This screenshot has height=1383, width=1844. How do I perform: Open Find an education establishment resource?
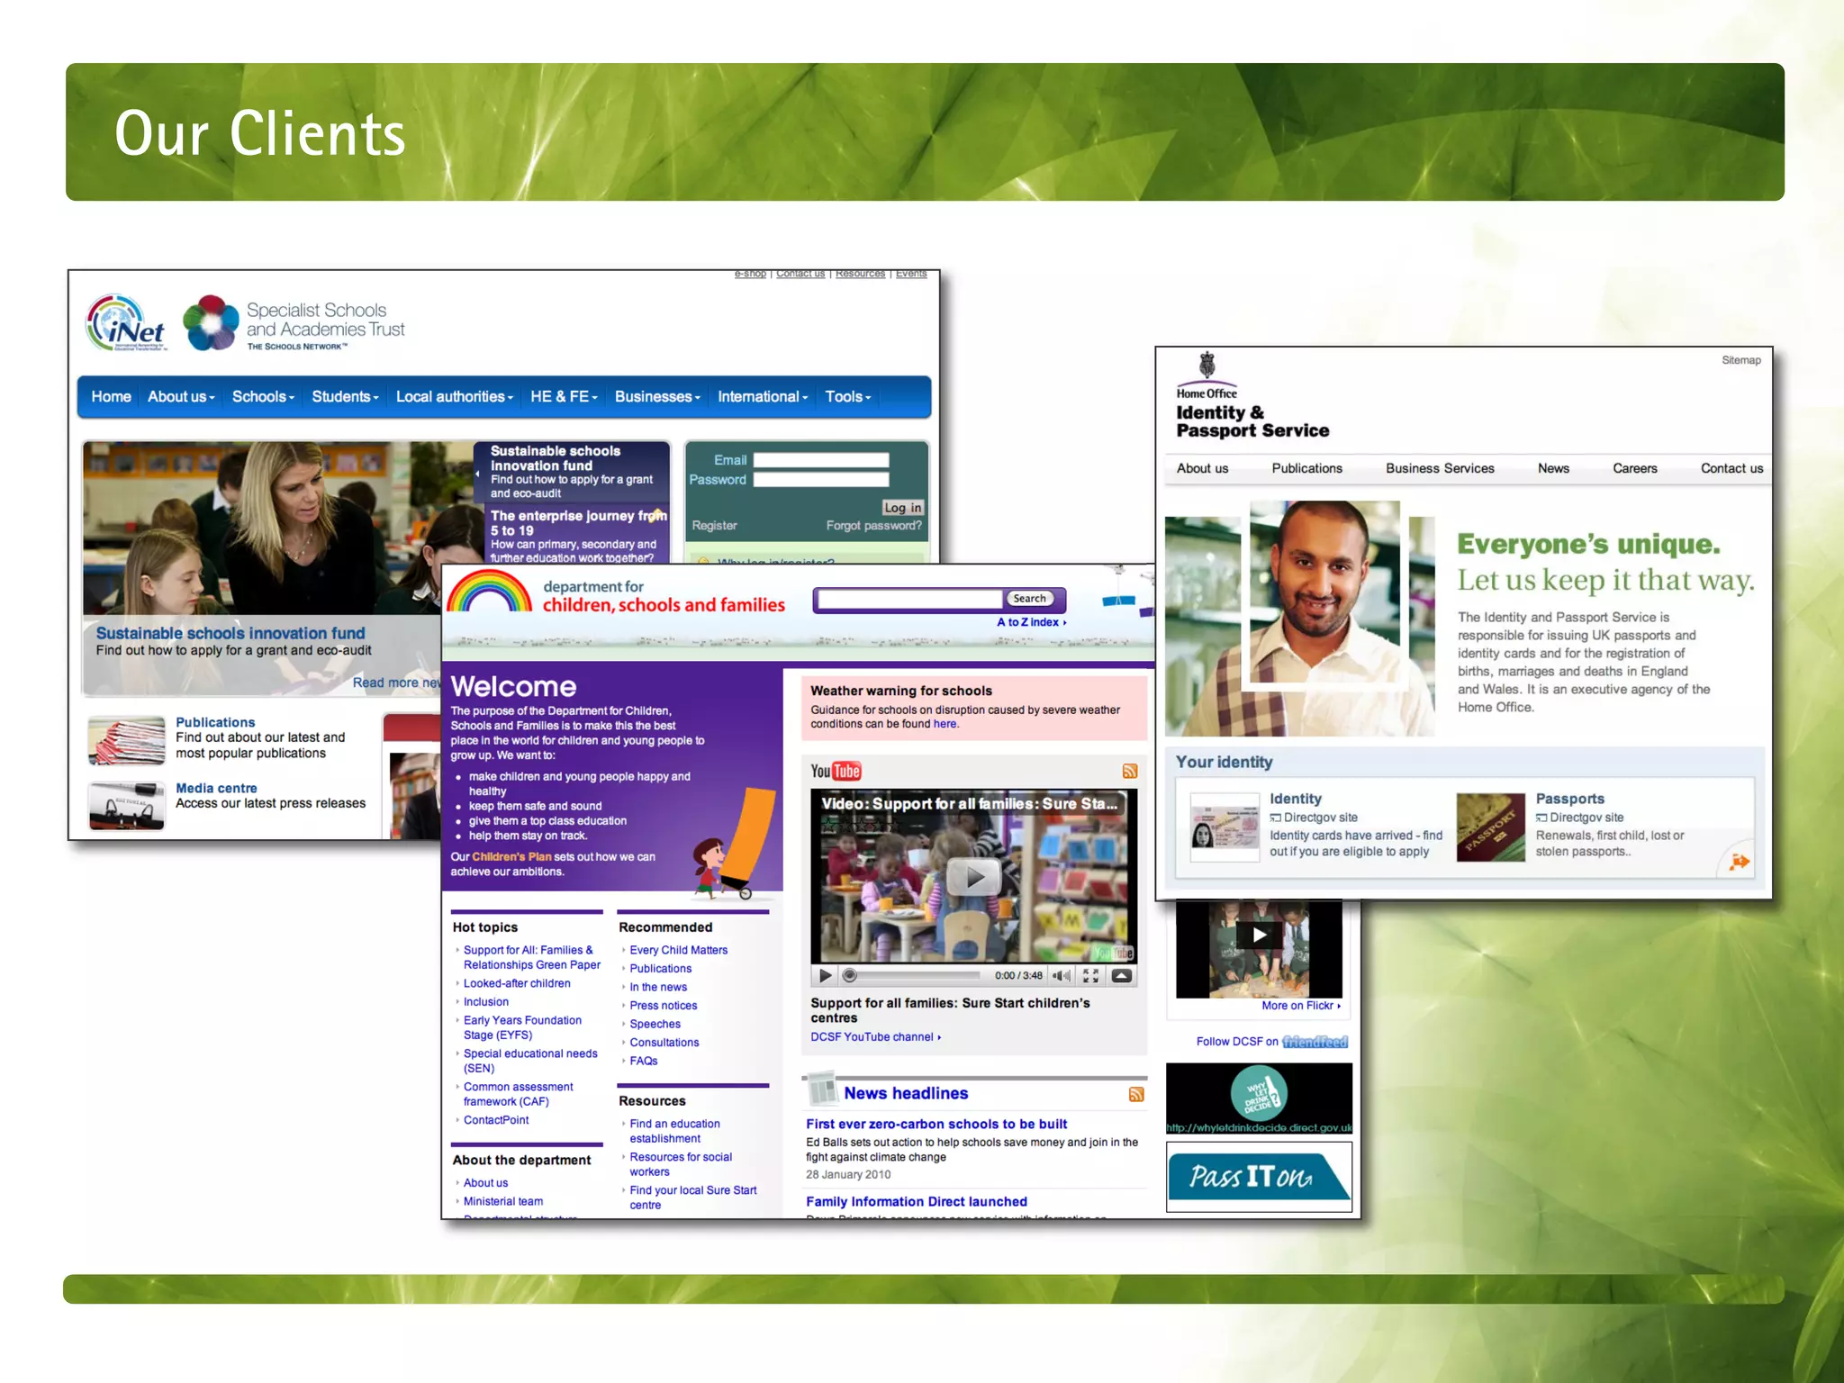tap(674, 1132)
